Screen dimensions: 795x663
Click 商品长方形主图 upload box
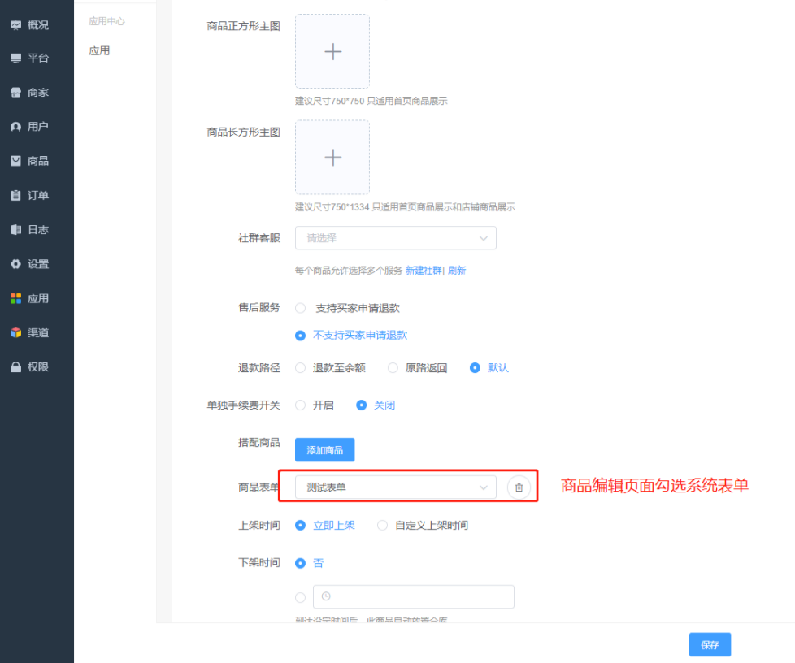tap(332, 157)
